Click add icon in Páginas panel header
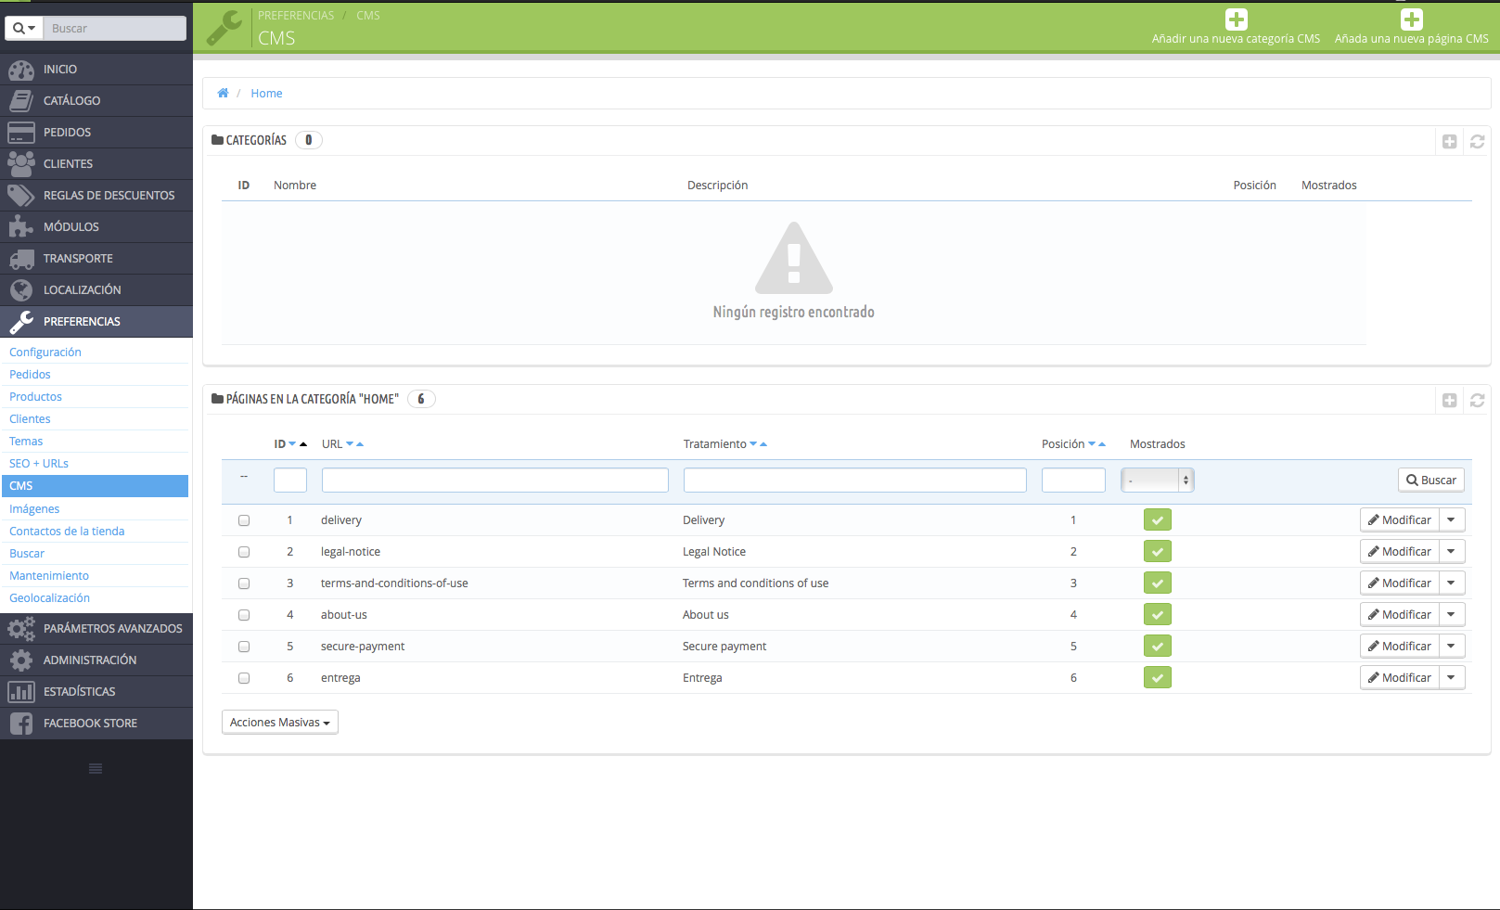 (1449, 401)
